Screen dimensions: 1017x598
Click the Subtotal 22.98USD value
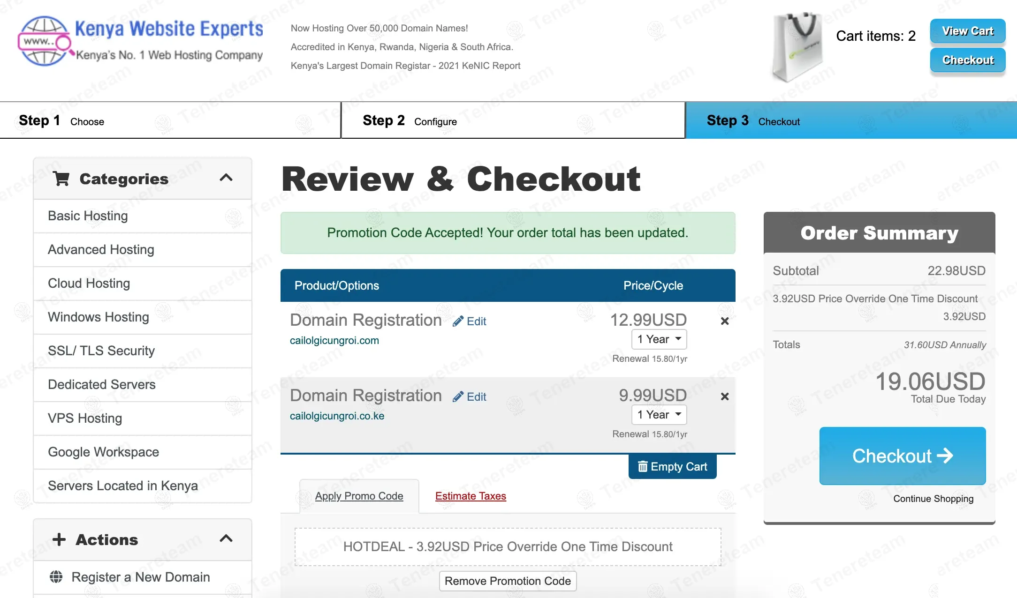[956, 271]
